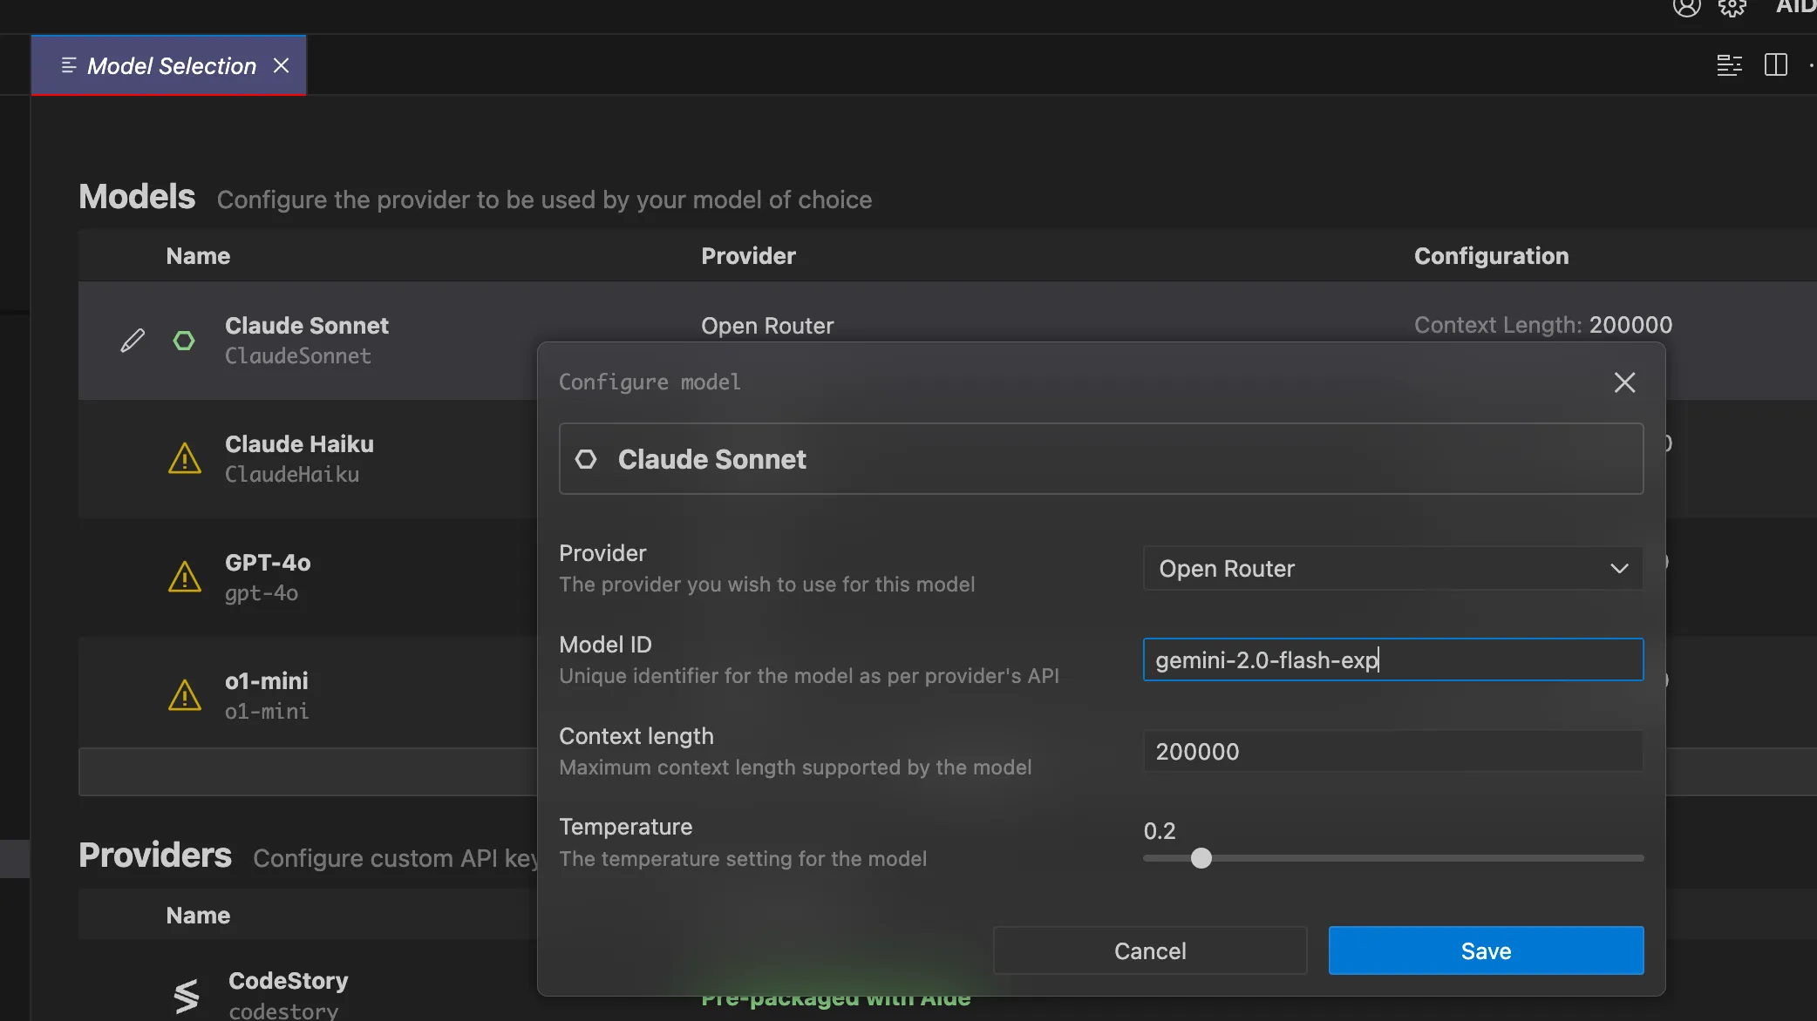Click the temperature value 0.2
The width and height of the screenshot is (1817, 1021).
click(1160, 831)
